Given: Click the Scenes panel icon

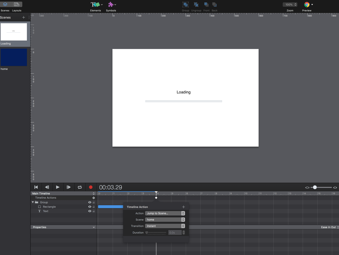Looking at the screenshot, I should [5, 5].
